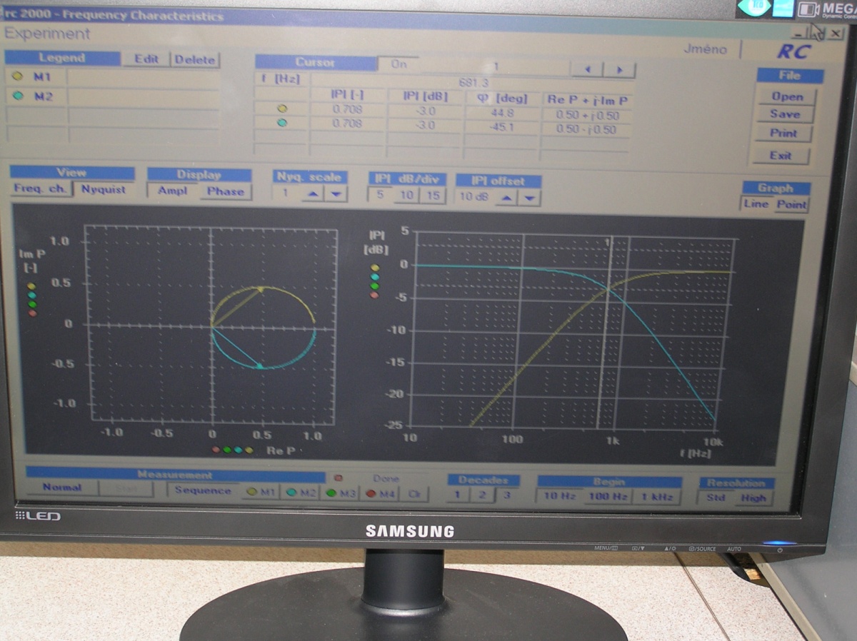Decrease |P| offset with down arrow
The width and height of the screenshot is (857, 641).
(528, 197)
